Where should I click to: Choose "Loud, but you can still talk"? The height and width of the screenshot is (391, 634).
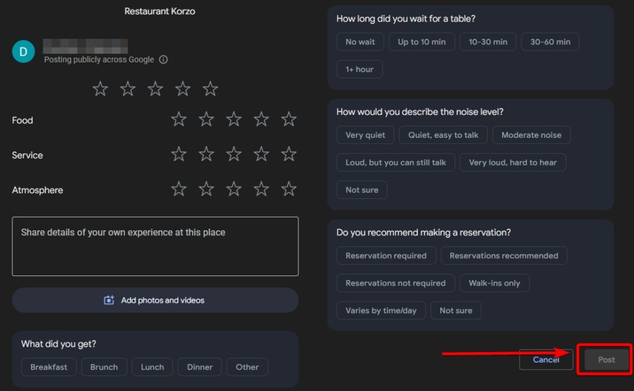(395, 162)
